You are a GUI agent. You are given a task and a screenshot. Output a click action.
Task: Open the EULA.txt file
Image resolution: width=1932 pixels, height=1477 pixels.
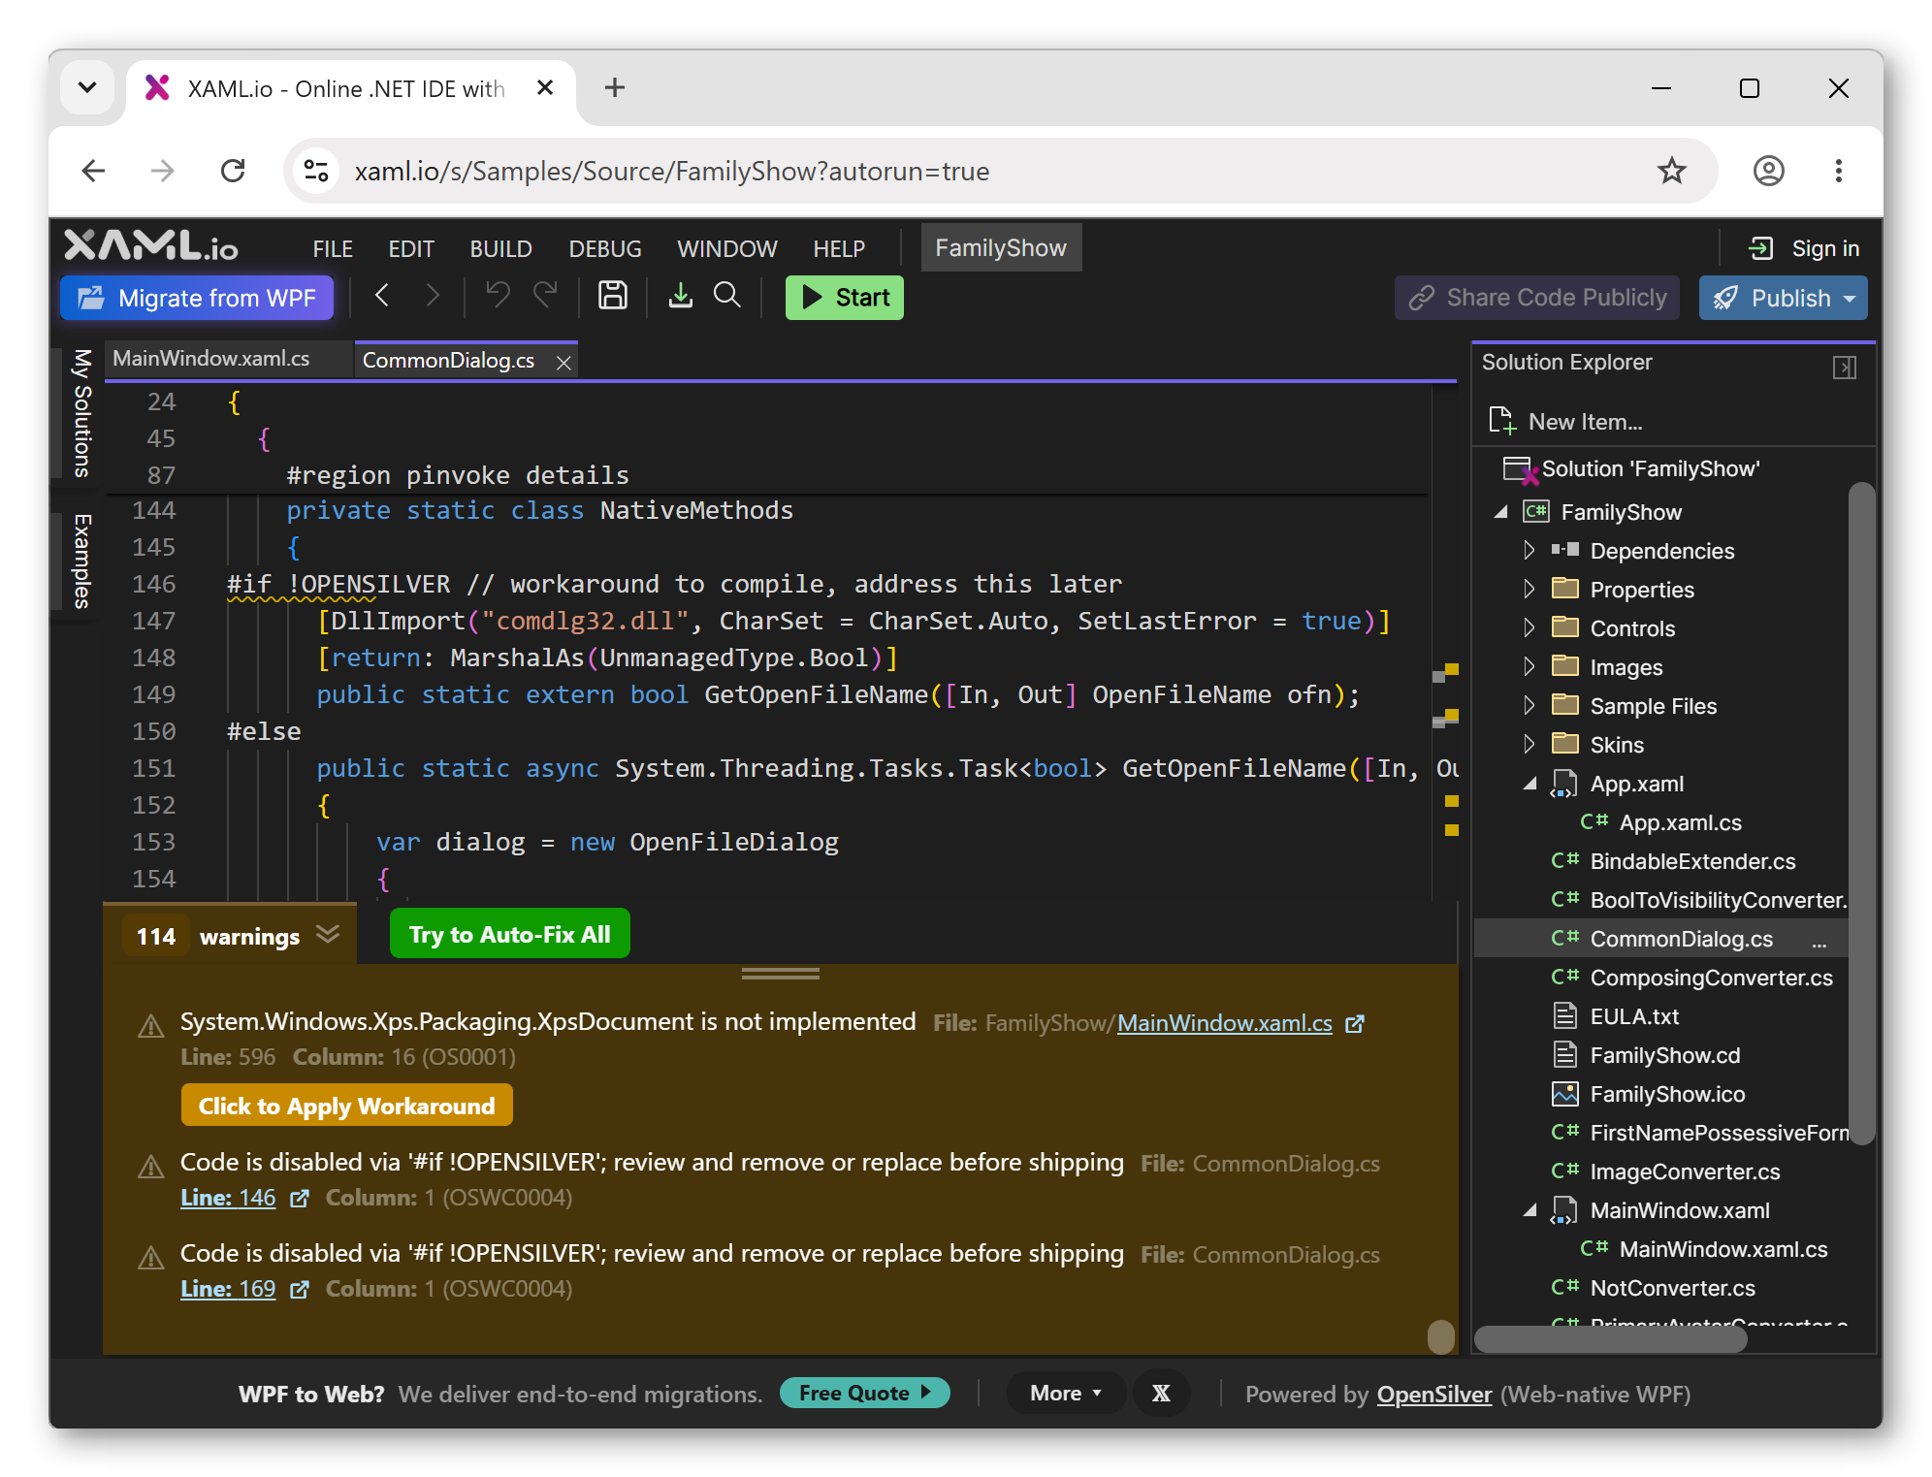pos(1634,1016)
